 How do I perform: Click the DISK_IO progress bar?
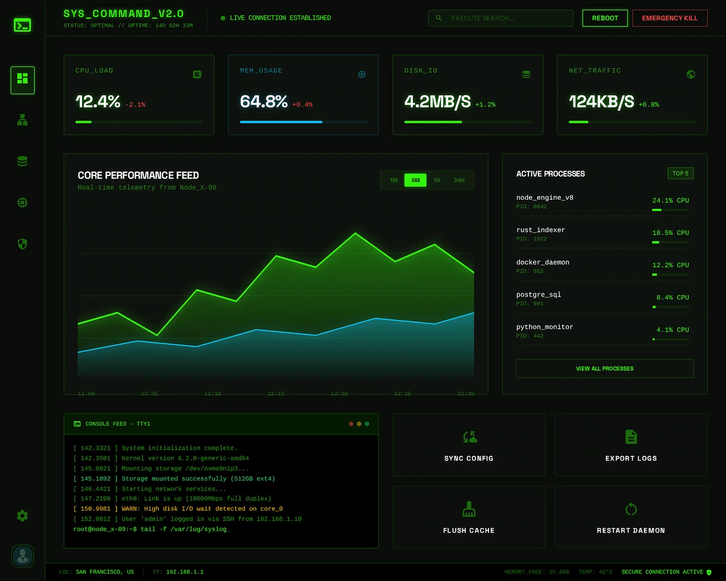click(x=468, y=122)
